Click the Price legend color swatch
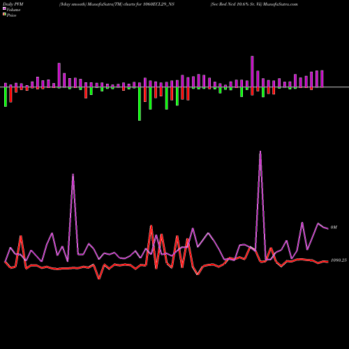 pyautogui.click(x=4, y=15)
